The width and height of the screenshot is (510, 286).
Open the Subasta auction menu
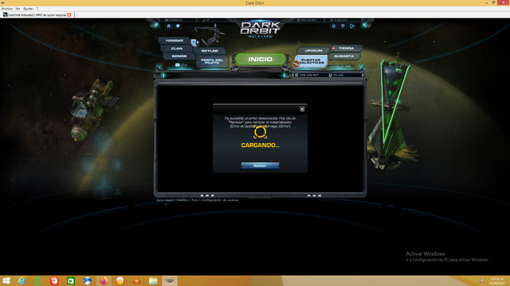point(343,56)
